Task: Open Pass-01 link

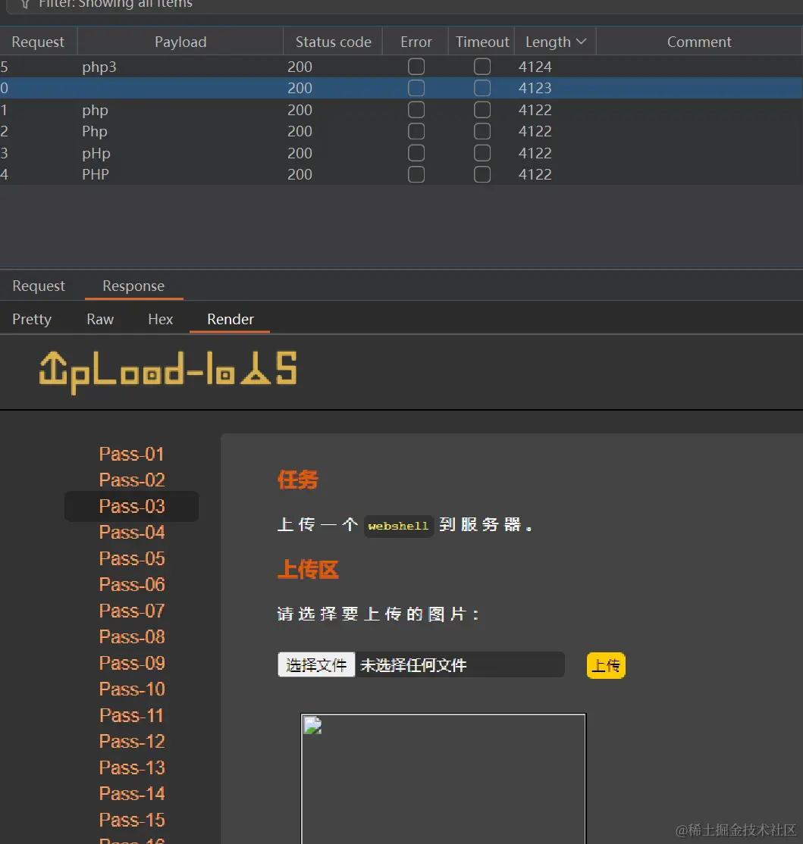Action: [x=132, y=454]
